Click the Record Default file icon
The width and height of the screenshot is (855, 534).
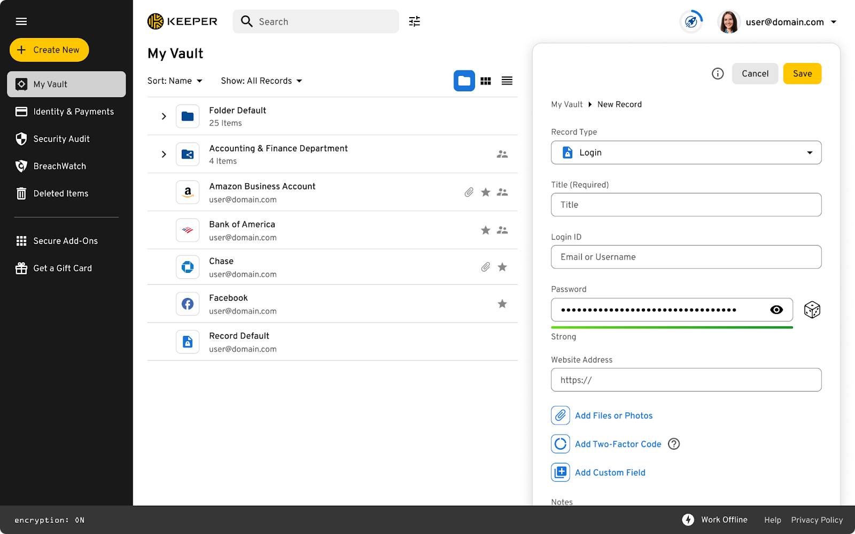pyautogui.click(x=188, y=342)
